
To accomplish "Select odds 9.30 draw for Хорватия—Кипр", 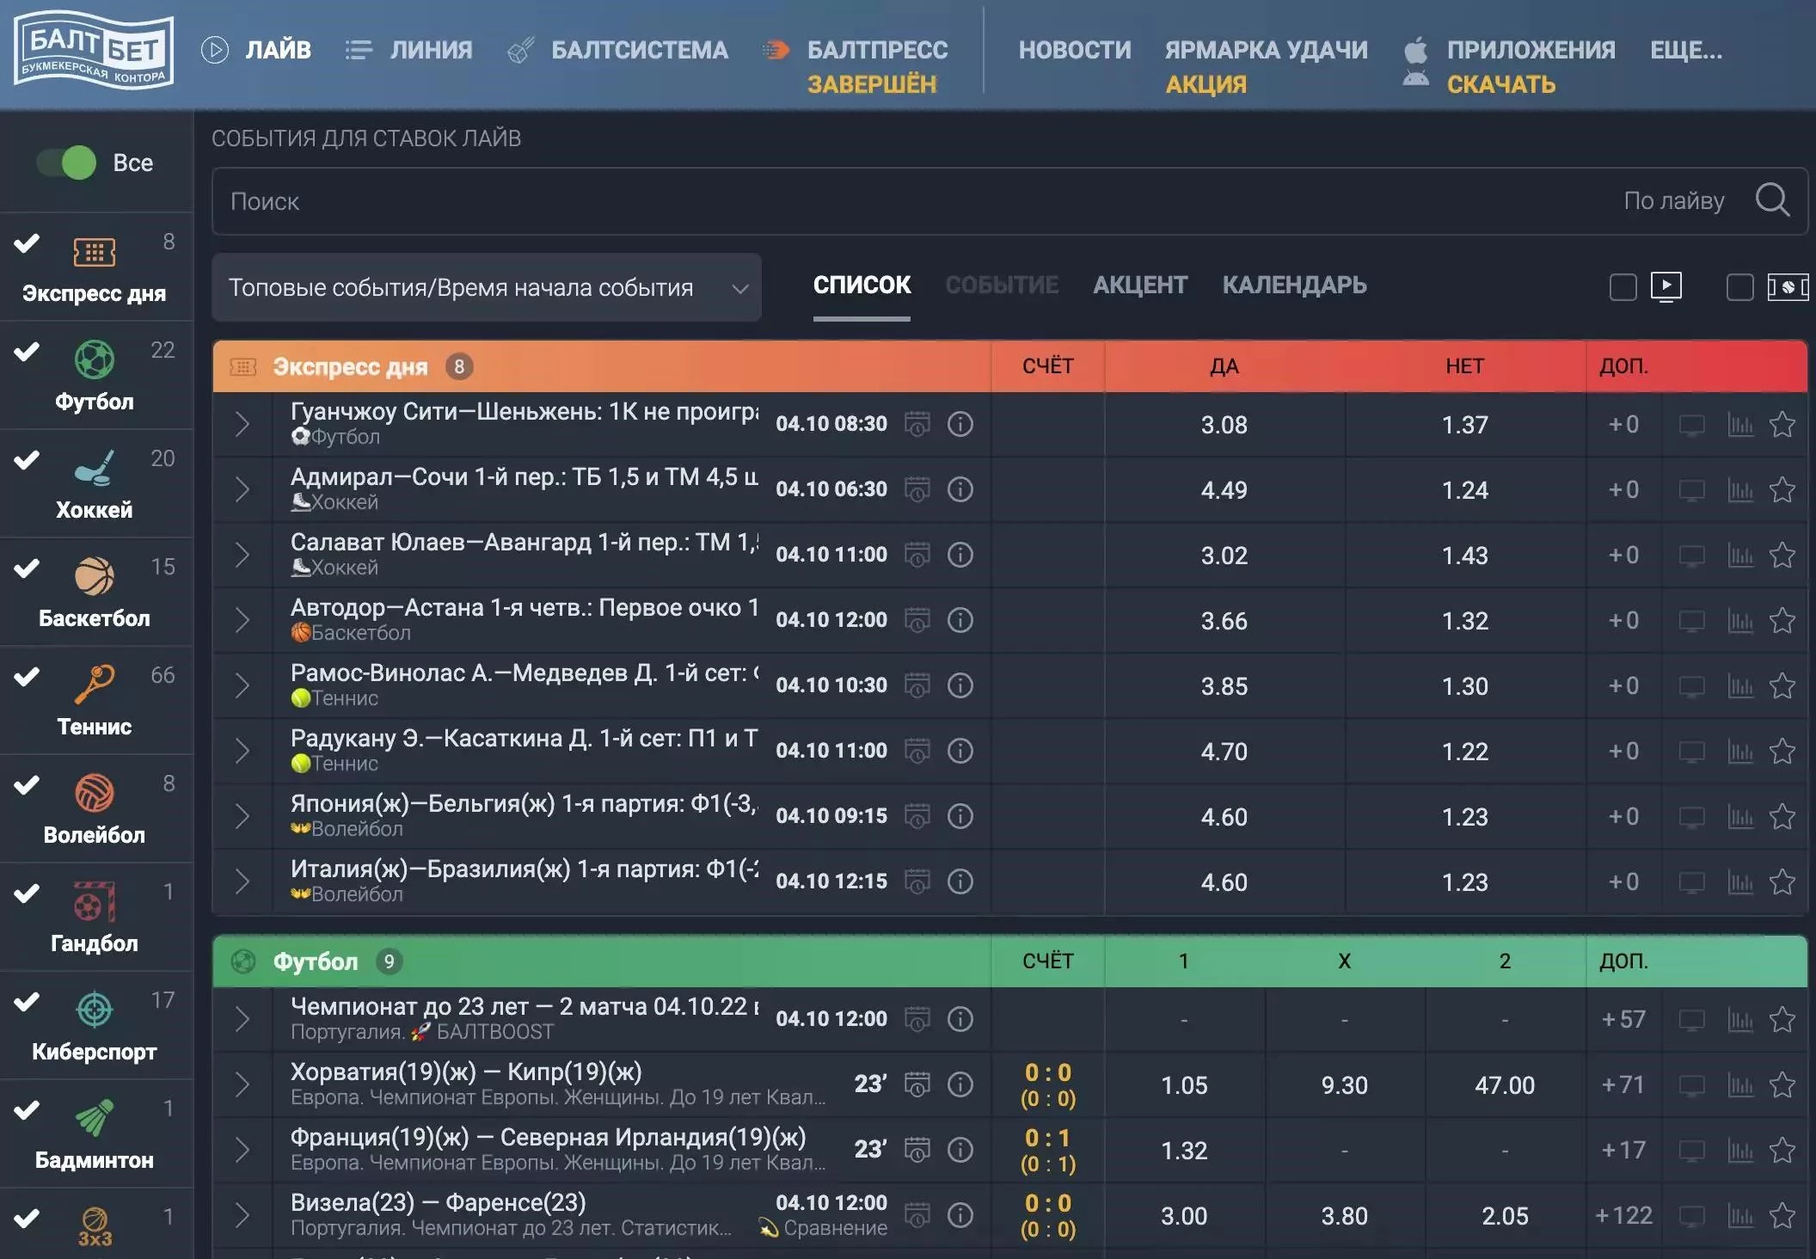I will 1344,1085.
